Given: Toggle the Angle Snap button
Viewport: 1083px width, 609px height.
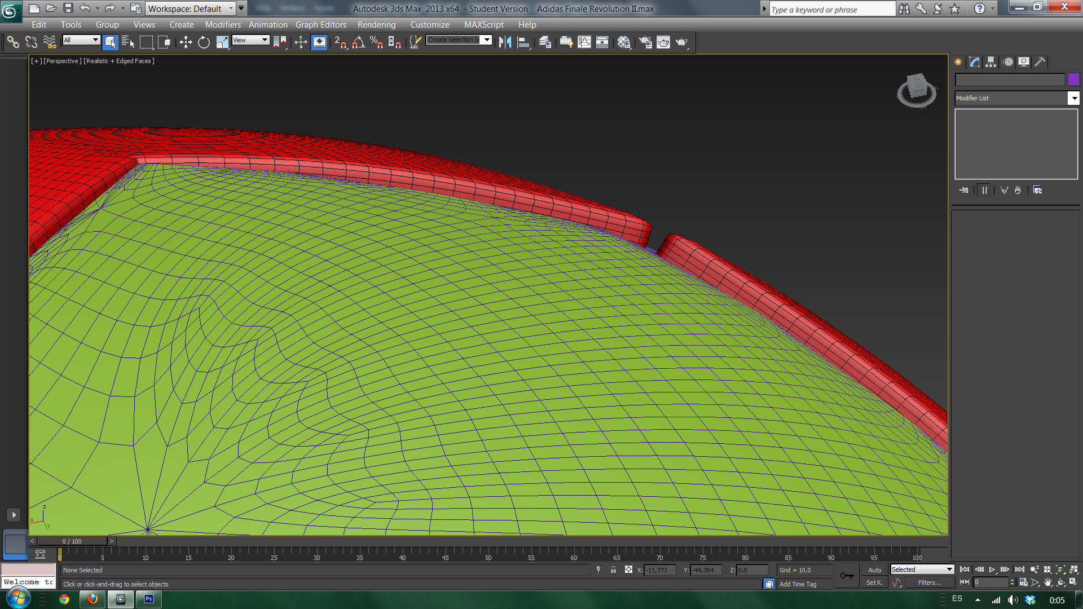Looking at the screenshot, I should click(x=358, y=42).
